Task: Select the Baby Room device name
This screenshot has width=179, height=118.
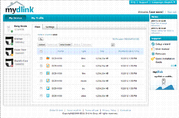Action: [x=21, y=26]
